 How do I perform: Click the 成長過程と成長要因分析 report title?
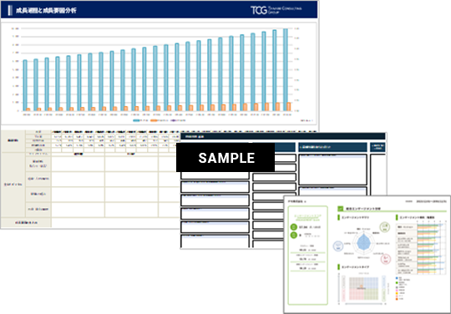pyautogui.click(x=46, y=11)
